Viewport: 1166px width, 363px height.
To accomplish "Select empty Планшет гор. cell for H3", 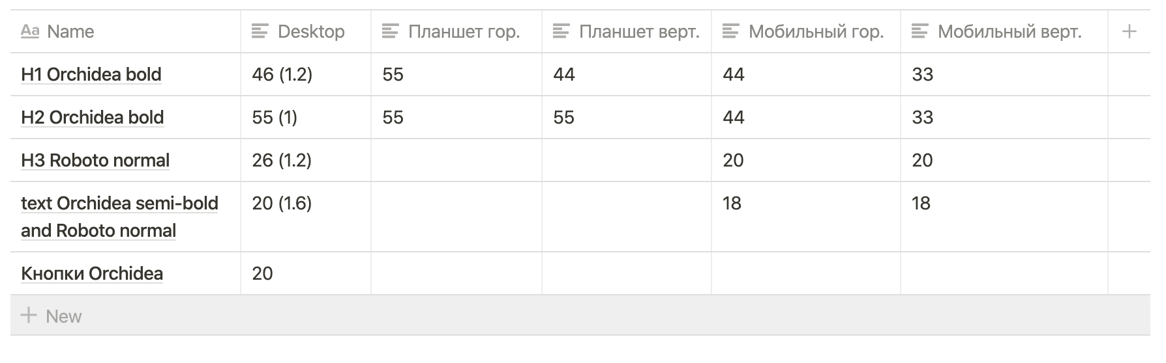I will [x=456, y=160].
